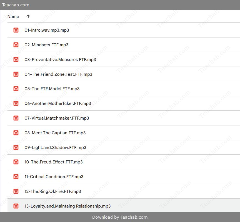
Task: Click the Name column header
Action: (x=13, y=17)
